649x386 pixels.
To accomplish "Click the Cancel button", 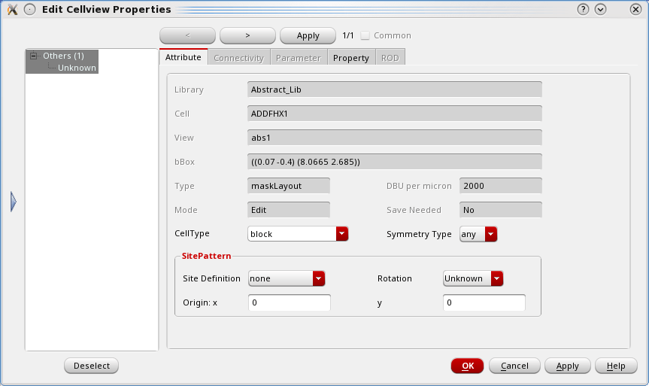I will click(x=514, y=366).
